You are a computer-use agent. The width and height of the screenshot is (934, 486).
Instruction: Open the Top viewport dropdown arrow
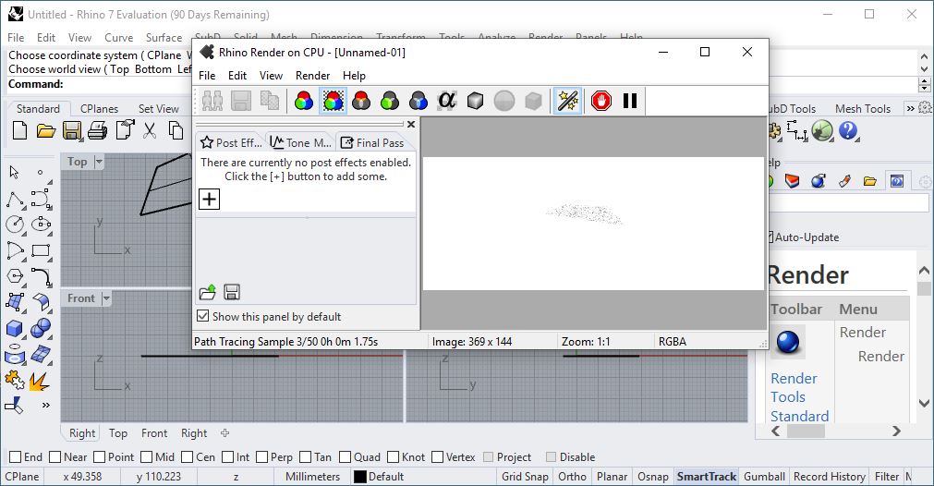coord(99,162)
